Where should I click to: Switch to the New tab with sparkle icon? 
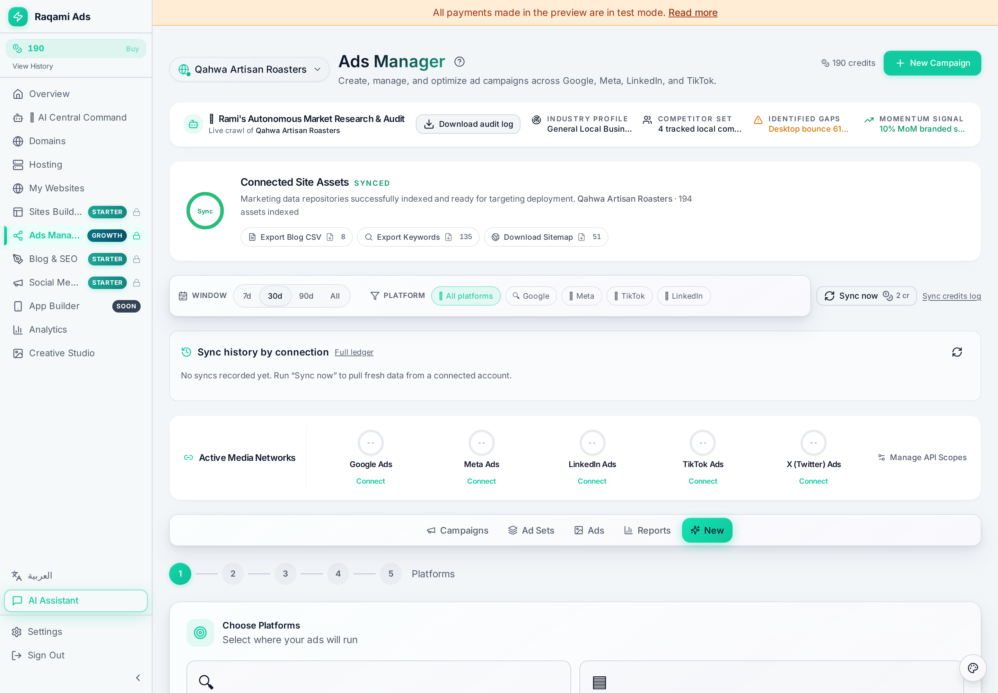click(x=707, y=530)
